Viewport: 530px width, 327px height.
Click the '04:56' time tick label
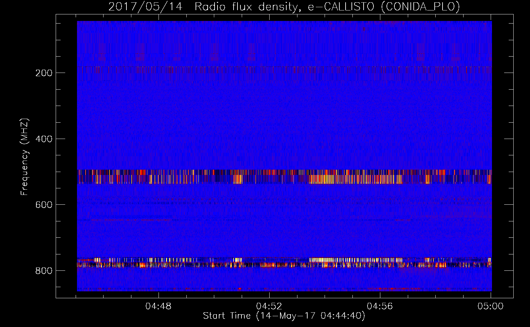(380, 306)
